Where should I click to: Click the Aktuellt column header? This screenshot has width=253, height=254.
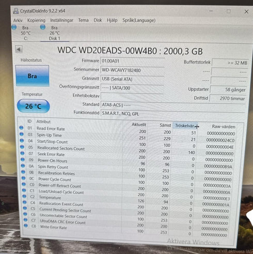pos(139,124)
